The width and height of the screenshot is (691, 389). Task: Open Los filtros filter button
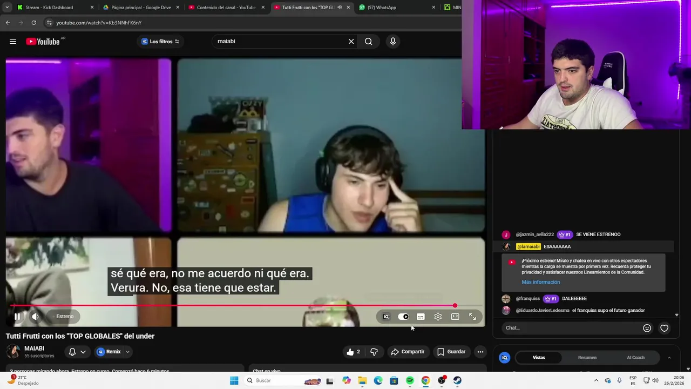click(160, 42)
